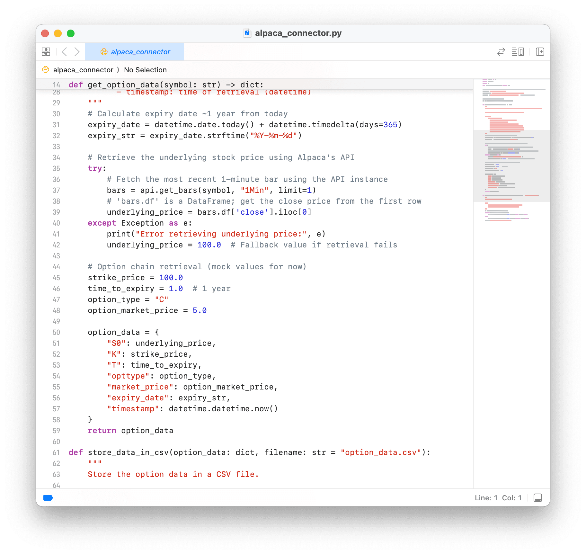586x554 pixels.
Task: Click the store_data_in_csv function name
Action: point(128,452)
